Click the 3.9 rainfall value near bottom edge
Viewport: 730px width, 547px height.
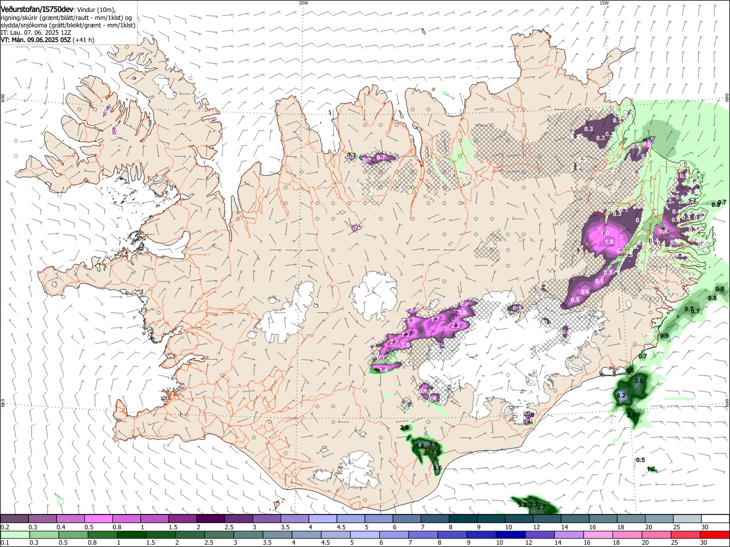(x=522, y=505)
